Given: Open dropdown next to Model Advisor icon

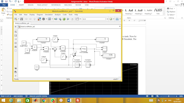Looking at the screenshot, I should (114, 19).
